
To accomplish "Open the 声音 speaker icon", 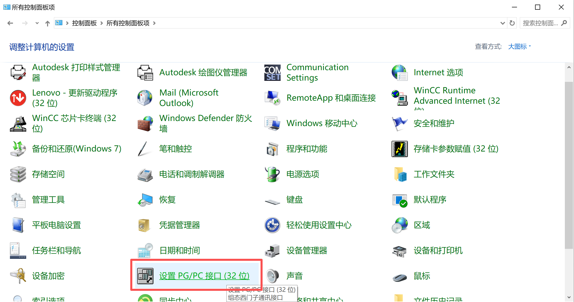I will pyautogui.click(x=272, y=276).
